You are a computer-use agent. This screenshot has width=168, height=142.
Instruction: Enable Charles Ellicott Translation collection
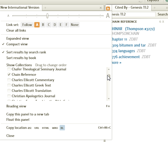click(x=9, y=91)
